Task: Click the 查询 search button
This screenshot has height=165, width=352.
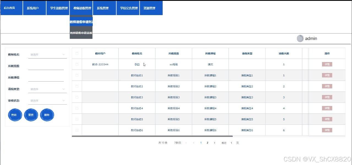Action: tap(15, 115)
